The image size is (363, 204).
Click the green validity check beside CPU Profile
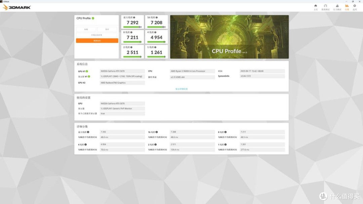(x=93, y=18)
